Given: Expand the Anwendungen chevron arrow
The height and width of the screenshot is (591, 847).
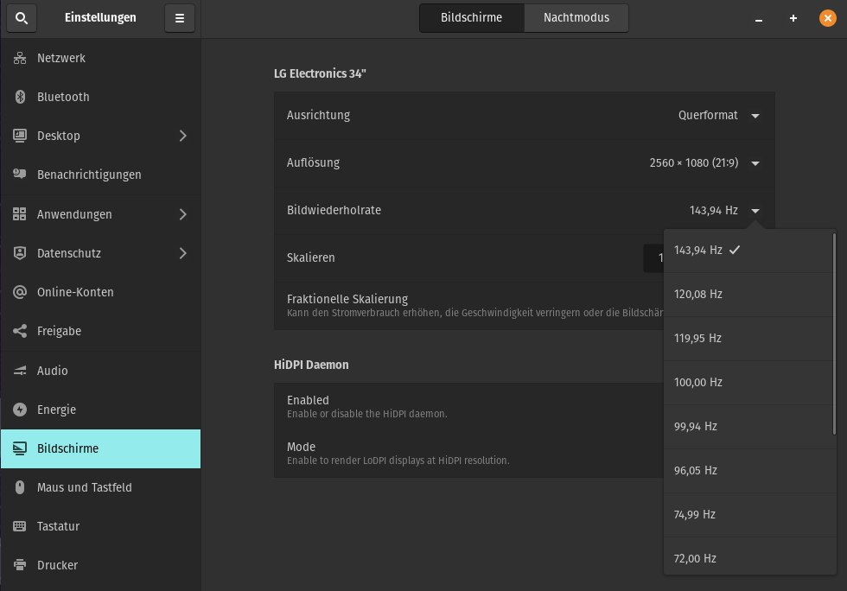Looking at the screenshot, I should (x=182, y=214).
